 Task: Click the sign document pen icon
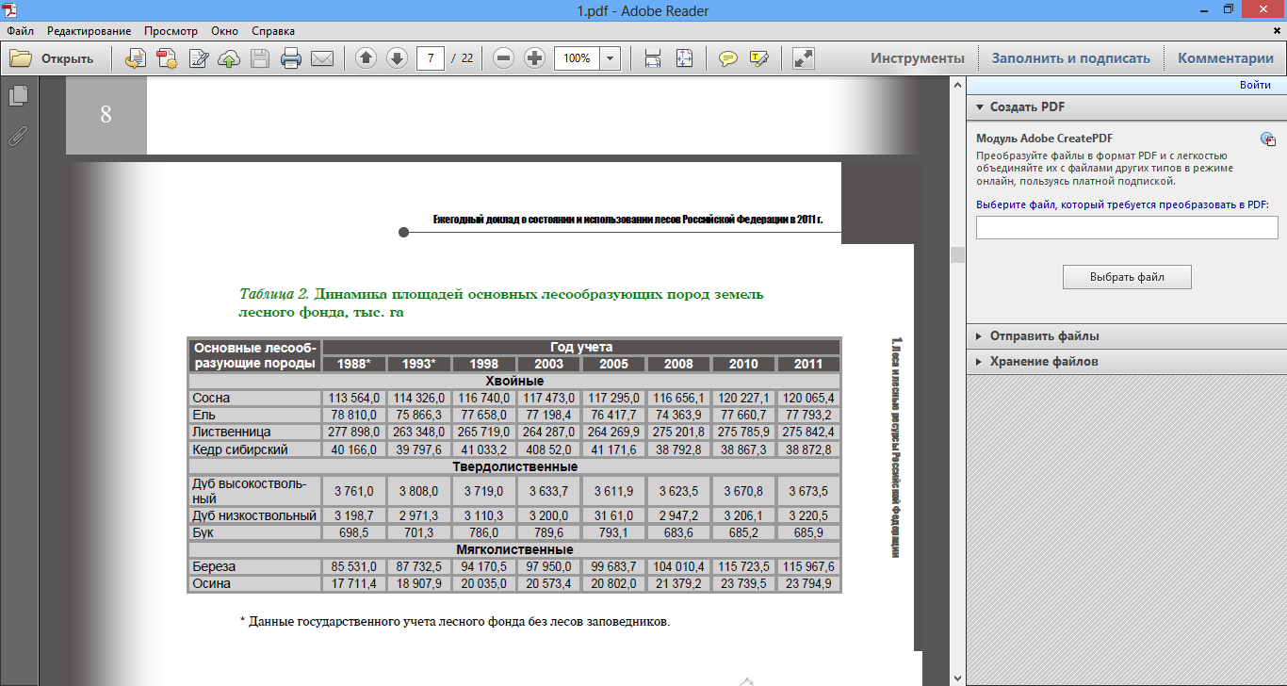(199, 58)
